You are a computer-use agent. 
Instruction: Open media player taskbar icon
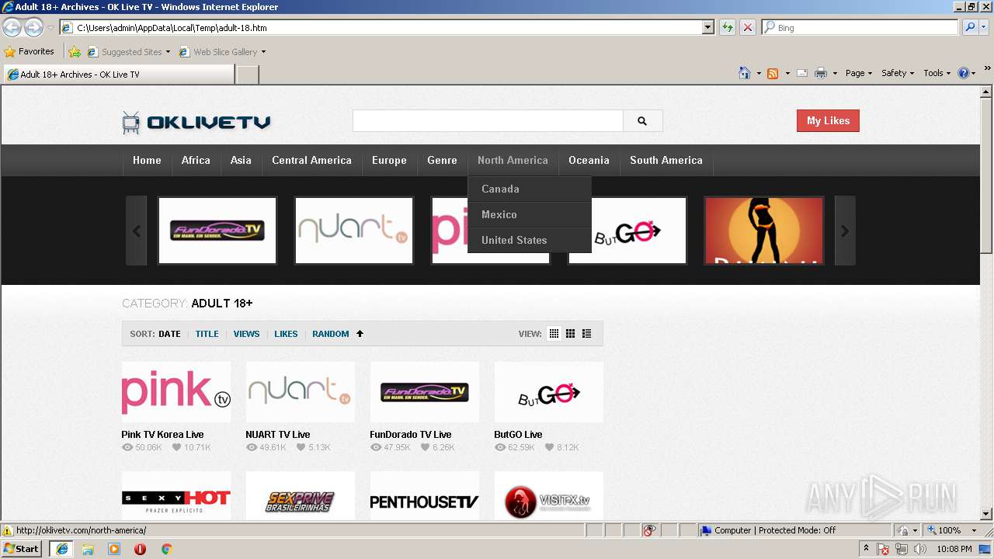(114, 549)
